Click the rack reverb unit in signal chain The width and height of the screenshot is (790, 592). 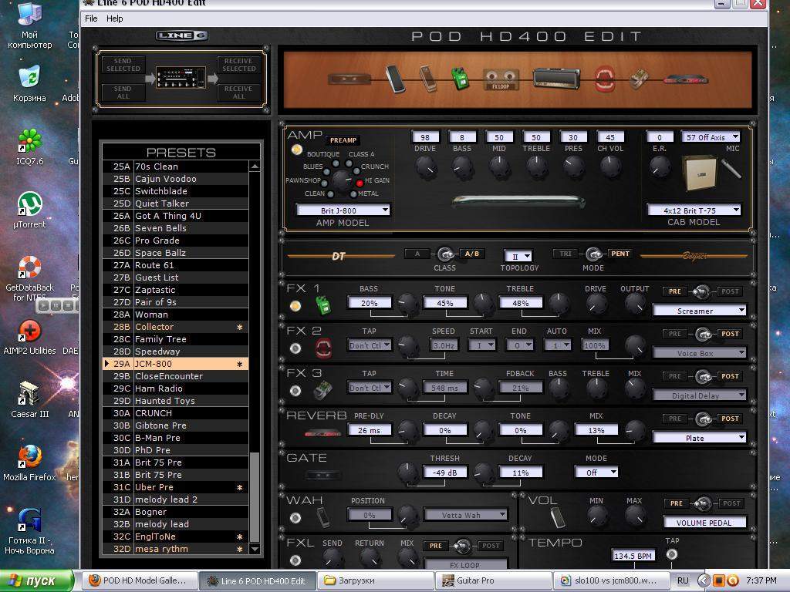point(685,79)
